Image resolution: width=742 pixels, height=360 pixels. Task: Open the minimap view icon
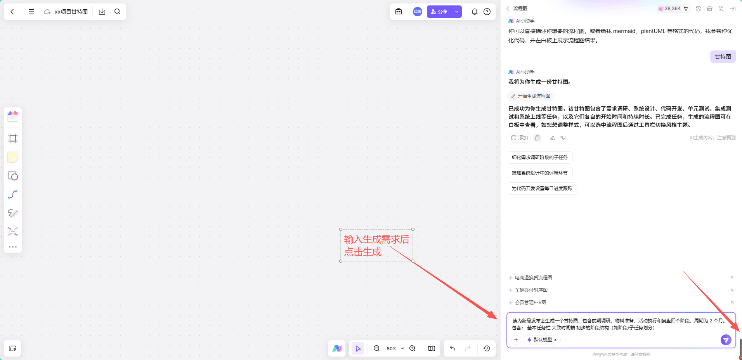431,348
